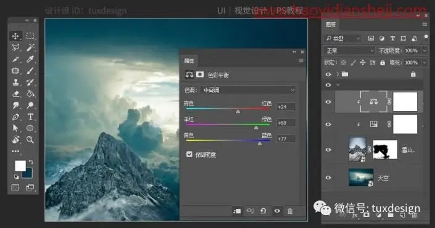Viewport: 435px width, 228px height.
Task: Open the 色调 中间调 dropdown
Action: pyautogui.click(x=248, y=90)
